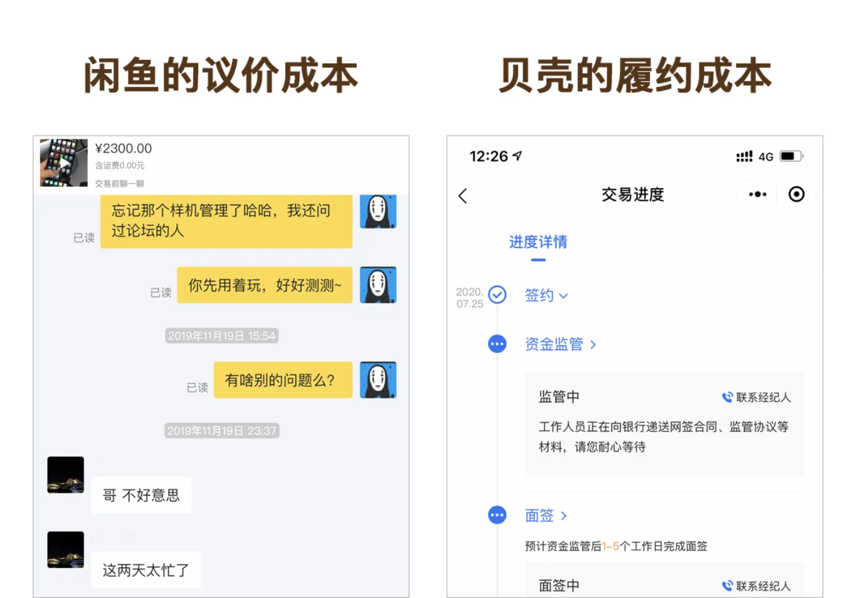Tap the 2019年11月19日 23:37 timestamp
The height and width of the screenshot is (598, 856).
(x=222, y=431)
